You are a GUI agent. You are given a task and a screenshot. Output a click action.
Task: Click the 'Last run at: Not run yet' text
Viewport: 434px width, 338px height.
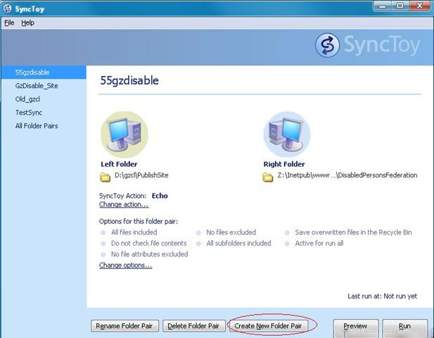pyautogui.click(x=382, y=296)
